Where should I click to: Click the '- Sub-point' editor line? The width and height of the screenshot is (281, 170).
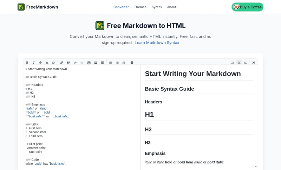[35, 151]
